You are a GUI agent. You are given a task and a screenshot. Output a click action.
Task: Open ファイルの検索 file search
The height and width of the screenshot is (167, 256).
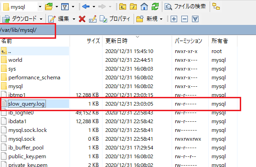185,6
